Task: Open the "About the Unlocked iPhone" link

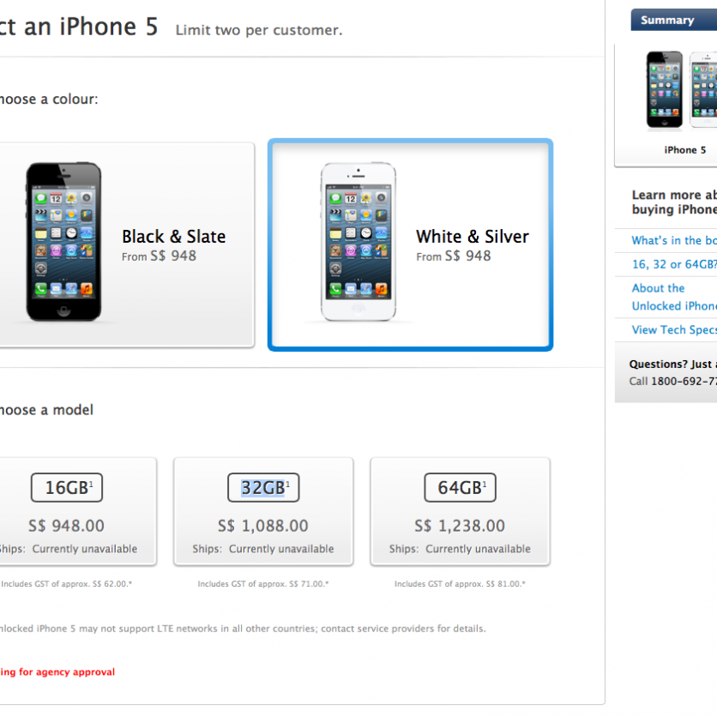Action: pyautogui.click(x=674, y=297)
